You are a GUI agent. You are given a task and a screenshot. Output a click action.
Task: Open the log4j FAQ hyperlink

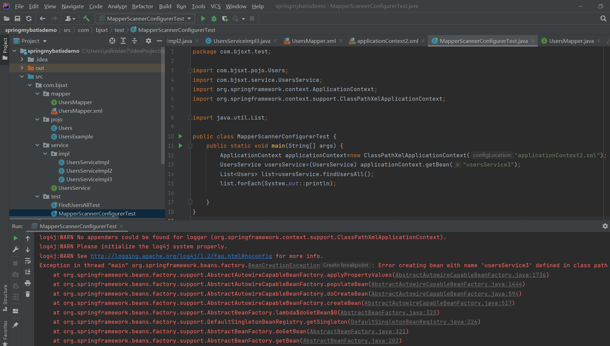tap(181, 256)
